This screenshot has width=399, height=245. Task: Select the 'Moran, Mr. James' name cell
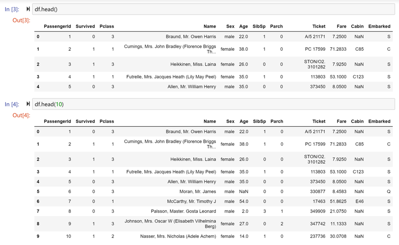pos(197,191)
